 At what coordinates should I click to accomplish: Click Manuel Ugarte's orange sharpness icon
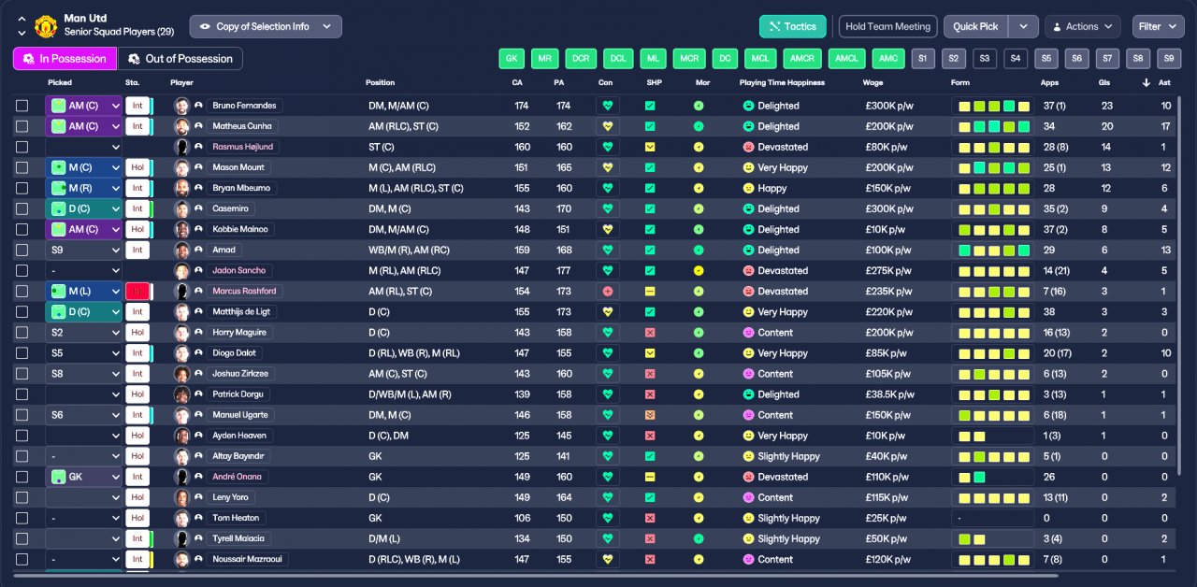click(x=650, y=415)
